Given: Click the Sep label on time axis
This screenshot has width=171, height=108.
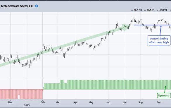Looking at the screenshot, I should pos(159,102).
